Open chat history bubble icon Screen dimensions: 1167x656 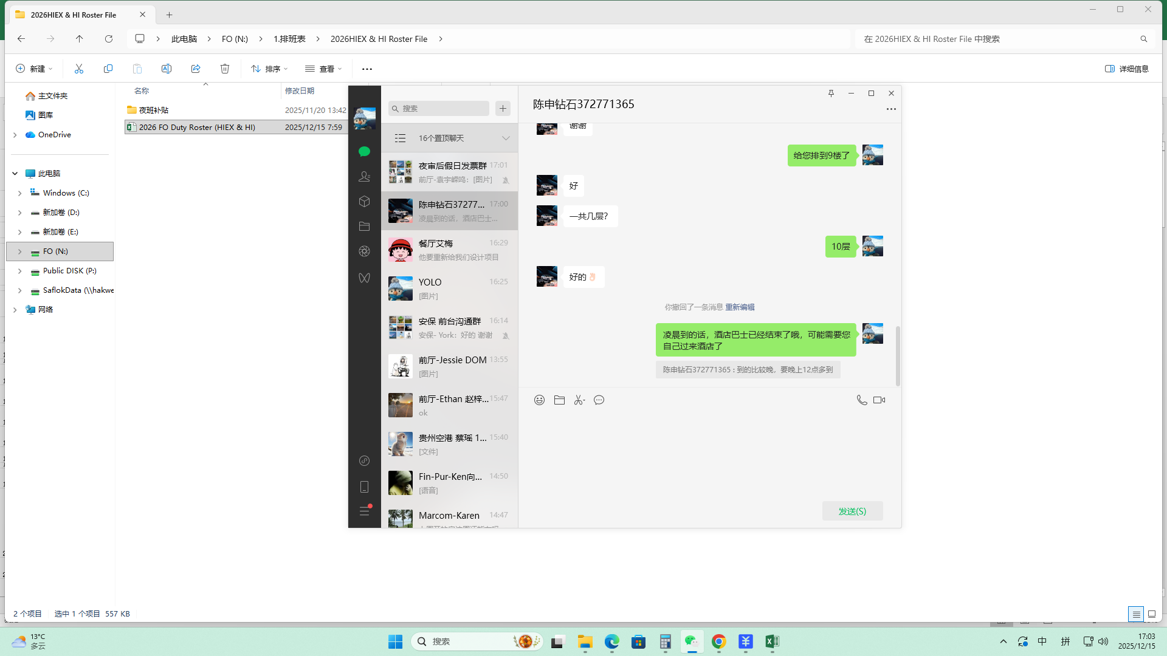pyautogui.click(x=599, y=400)
